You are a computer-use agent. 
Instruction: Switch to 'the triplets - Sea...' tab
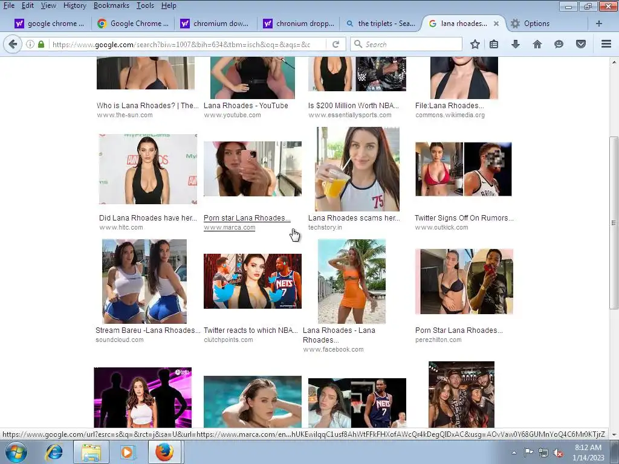[381, 24]
